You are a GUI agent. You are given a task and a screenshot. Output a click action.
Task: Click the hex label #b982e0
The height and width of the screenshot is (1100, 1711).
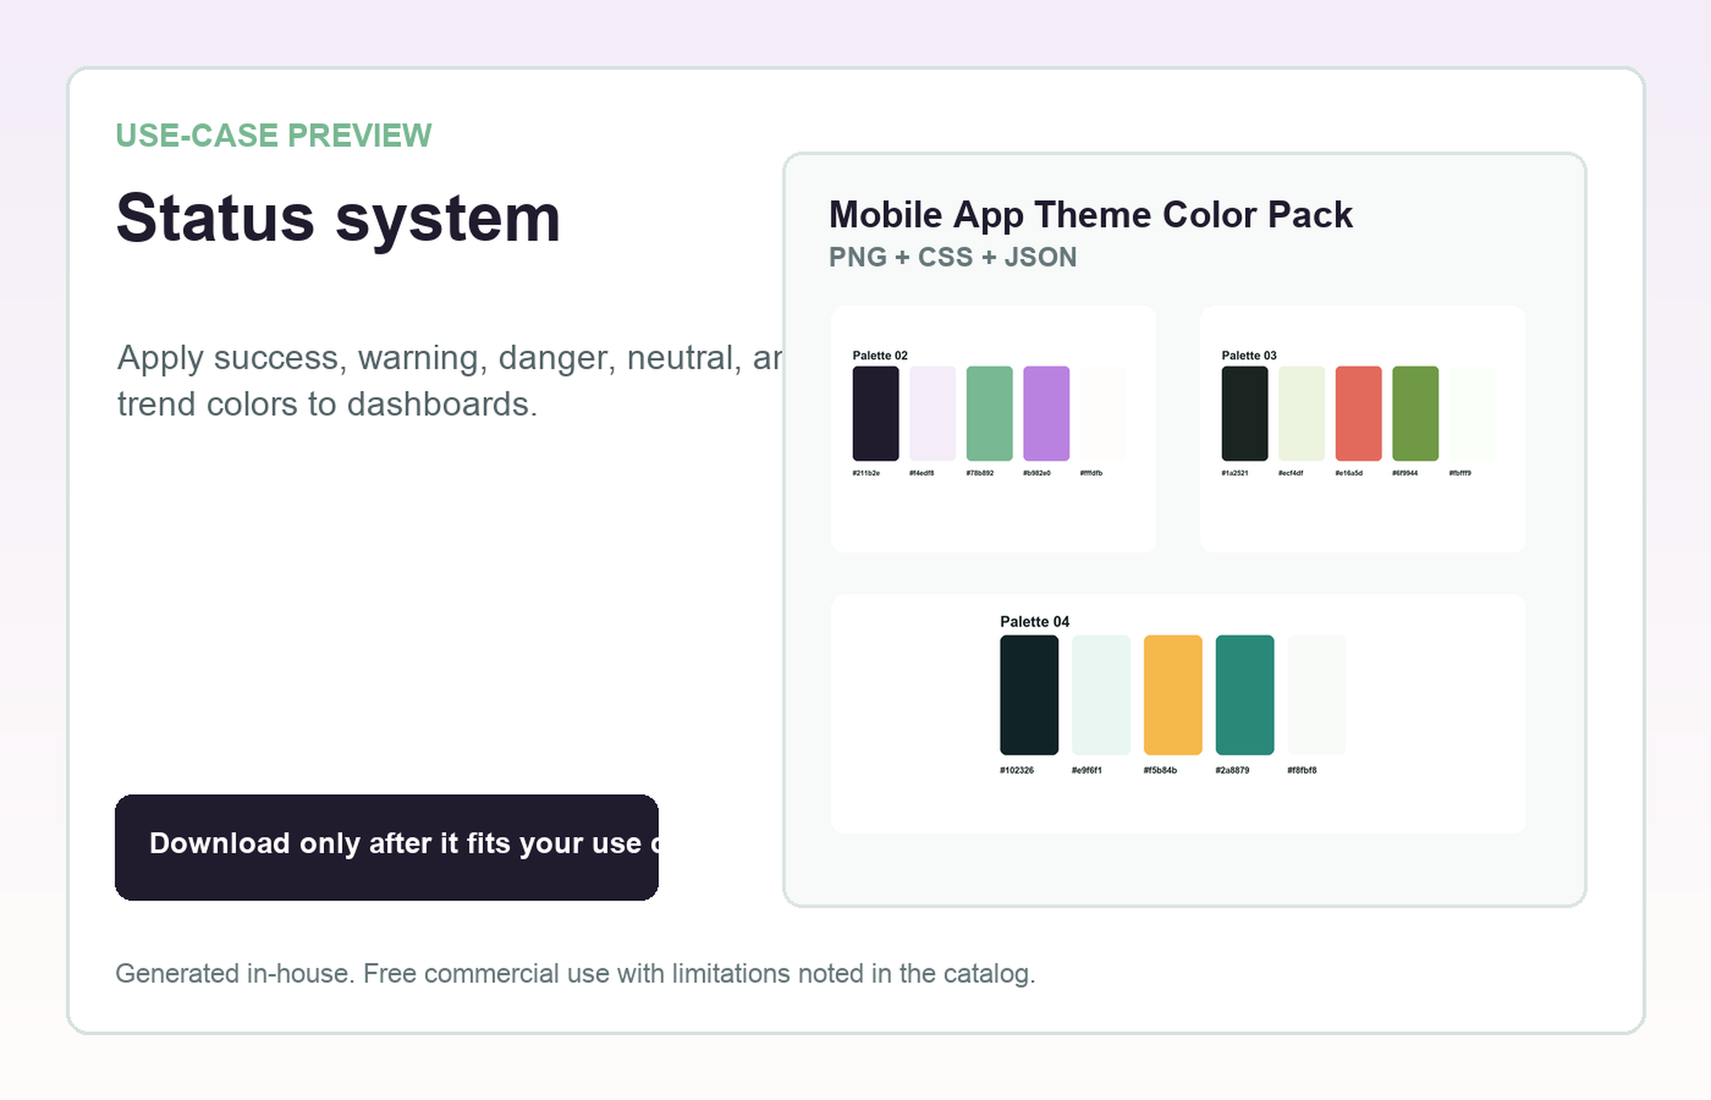(x=1037, y=473)
